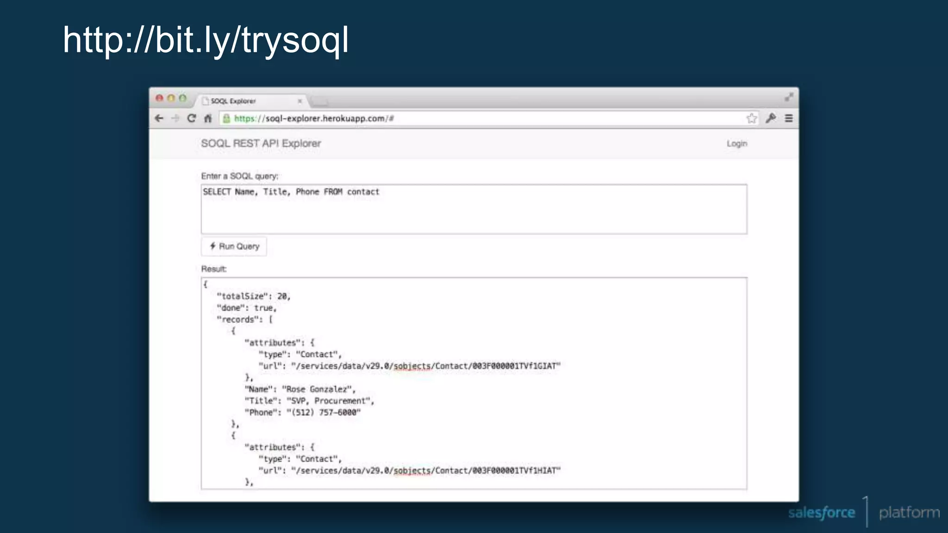This screenshot has width=948, height=533.
Task: Close the SOQL Explorer tab
Action: point(299,101)
